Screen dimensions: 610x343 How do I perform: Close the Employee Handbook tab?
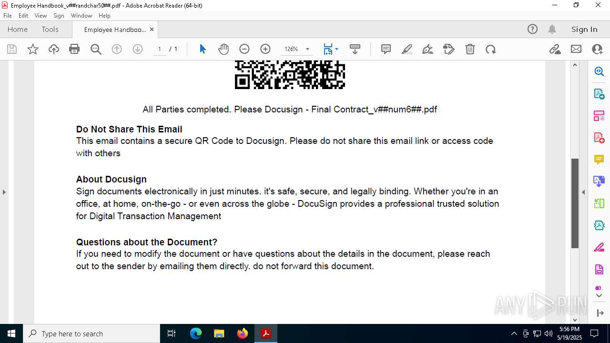[152, 30]
